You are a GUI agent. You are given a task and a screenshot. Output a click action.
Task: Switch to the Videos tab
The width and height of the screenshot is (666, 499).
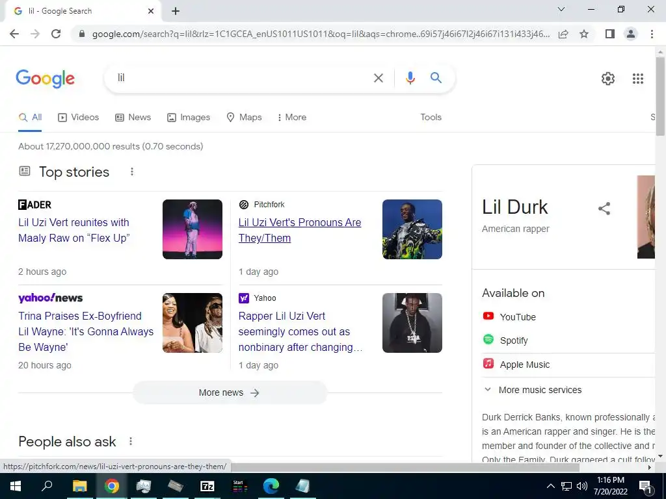[78, 118]
